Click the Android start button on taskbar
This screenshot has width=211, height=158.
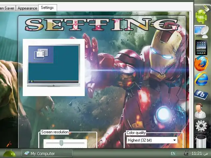pos(10,153)
